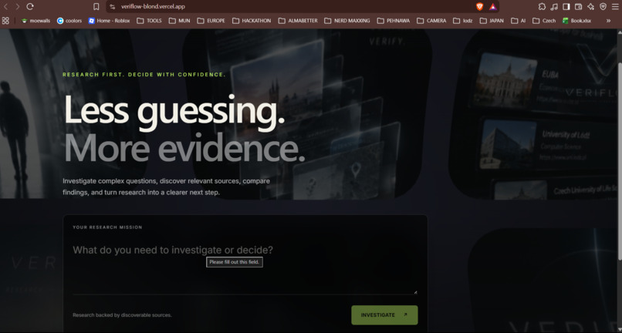622x333 pixels.
Task: Open the HACKATHON bookmark folder
Action: (x=252, y=21)
